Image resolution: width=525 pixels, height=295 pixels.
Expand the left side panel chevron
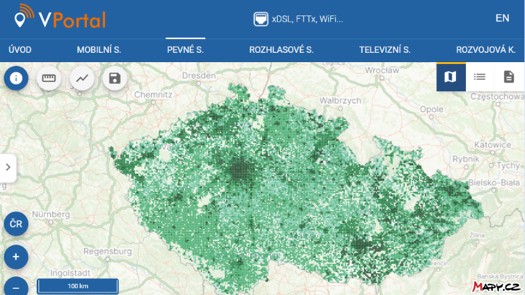[x=7, y=167]
